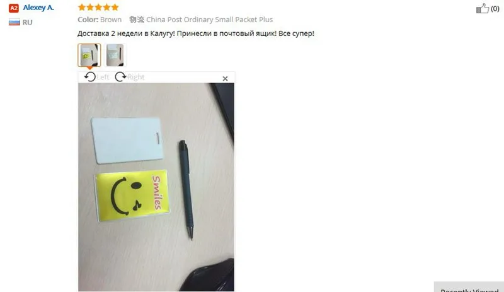Open the Recently Viewed panel
Viewport: 504px width, 292px height.
469,288
